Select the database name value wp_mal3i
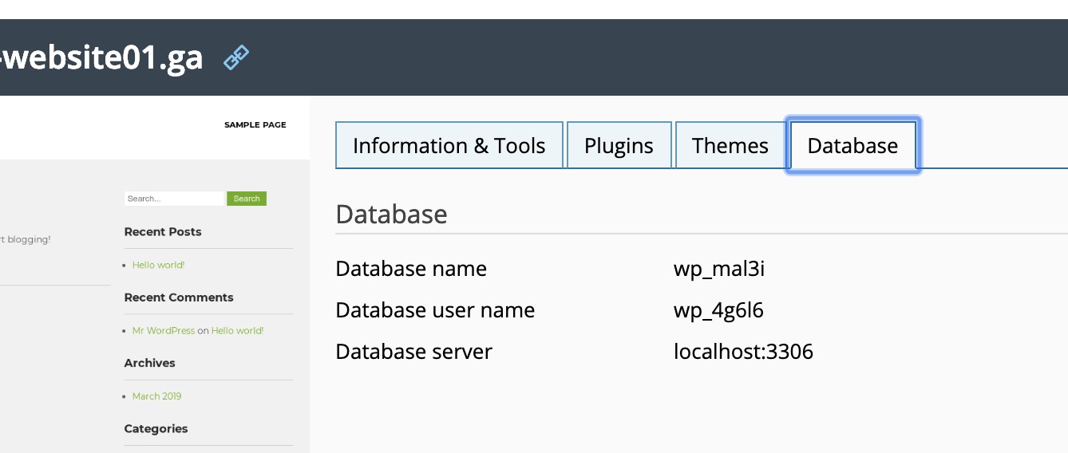The width and height of the screenshot is (1068, 453). (x=719, y=269)
